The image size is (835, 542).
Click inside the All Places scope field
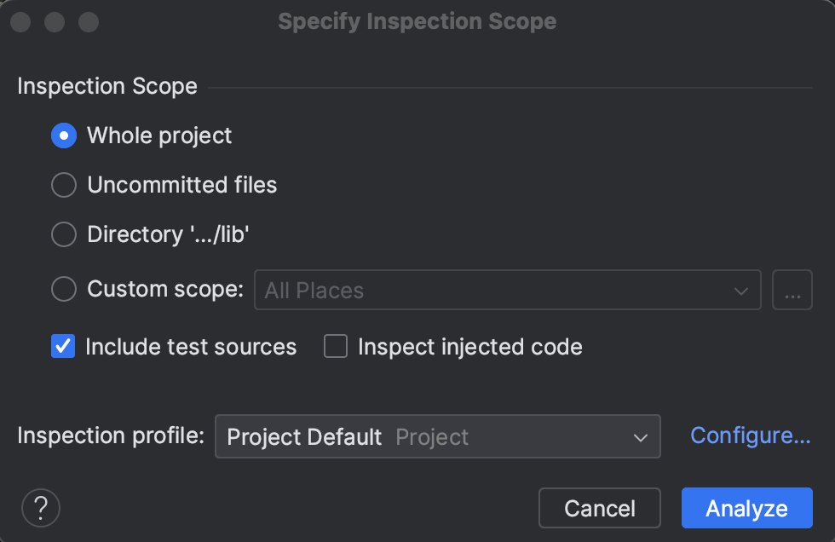pyautogui.click(x=426, y=290)
